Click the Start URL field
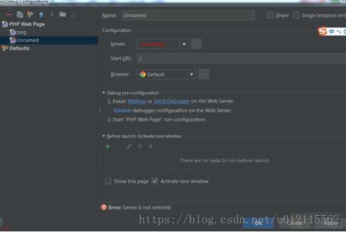This screenshot has width=346, height=232. pos(241,59)
